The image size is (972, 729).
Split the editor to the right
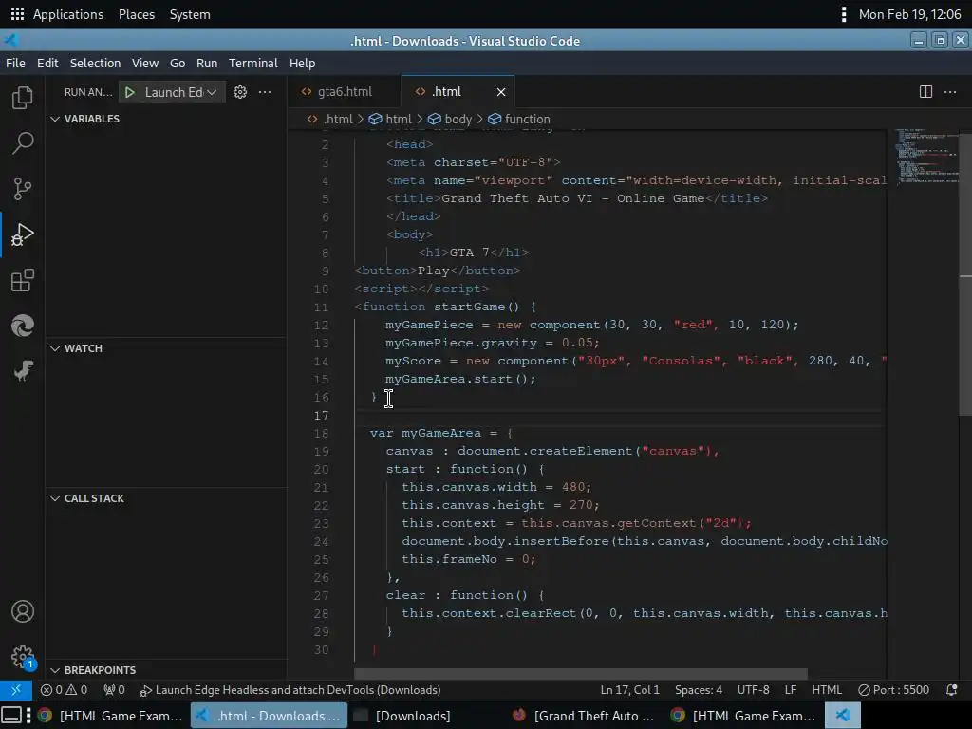pyautogui.click(x=925, y=92)
